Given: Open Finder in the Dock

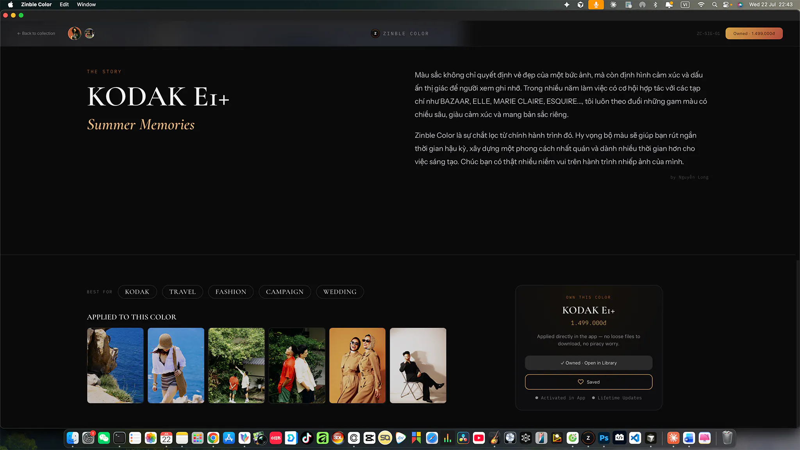Looking at the screenshot, I should [x=73, y=438].
